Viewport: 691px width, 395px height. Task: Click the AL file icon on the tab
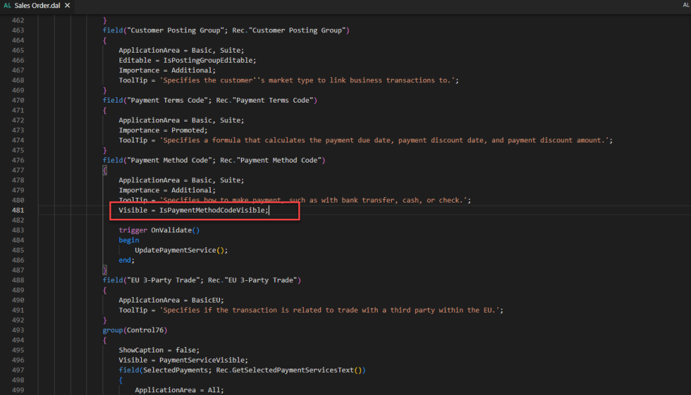[x=7, y=5]
